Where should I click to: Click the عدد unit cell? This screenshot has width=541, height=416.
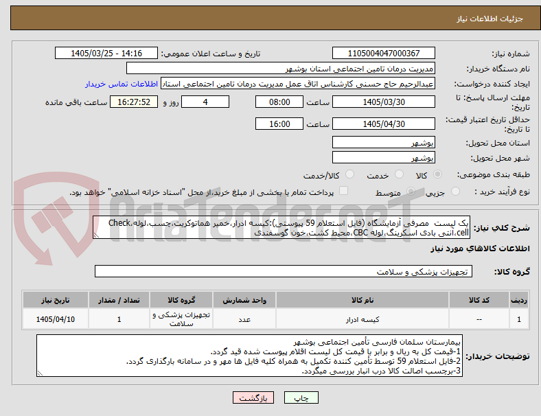(x=244, y=319)
